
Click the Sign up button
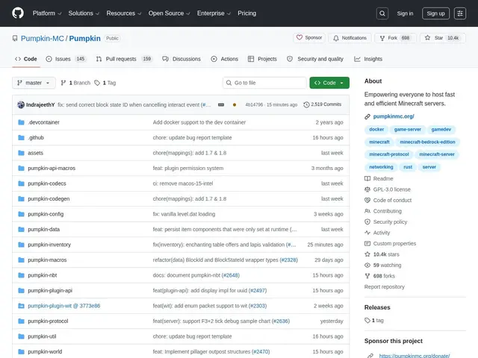(435, 13)
